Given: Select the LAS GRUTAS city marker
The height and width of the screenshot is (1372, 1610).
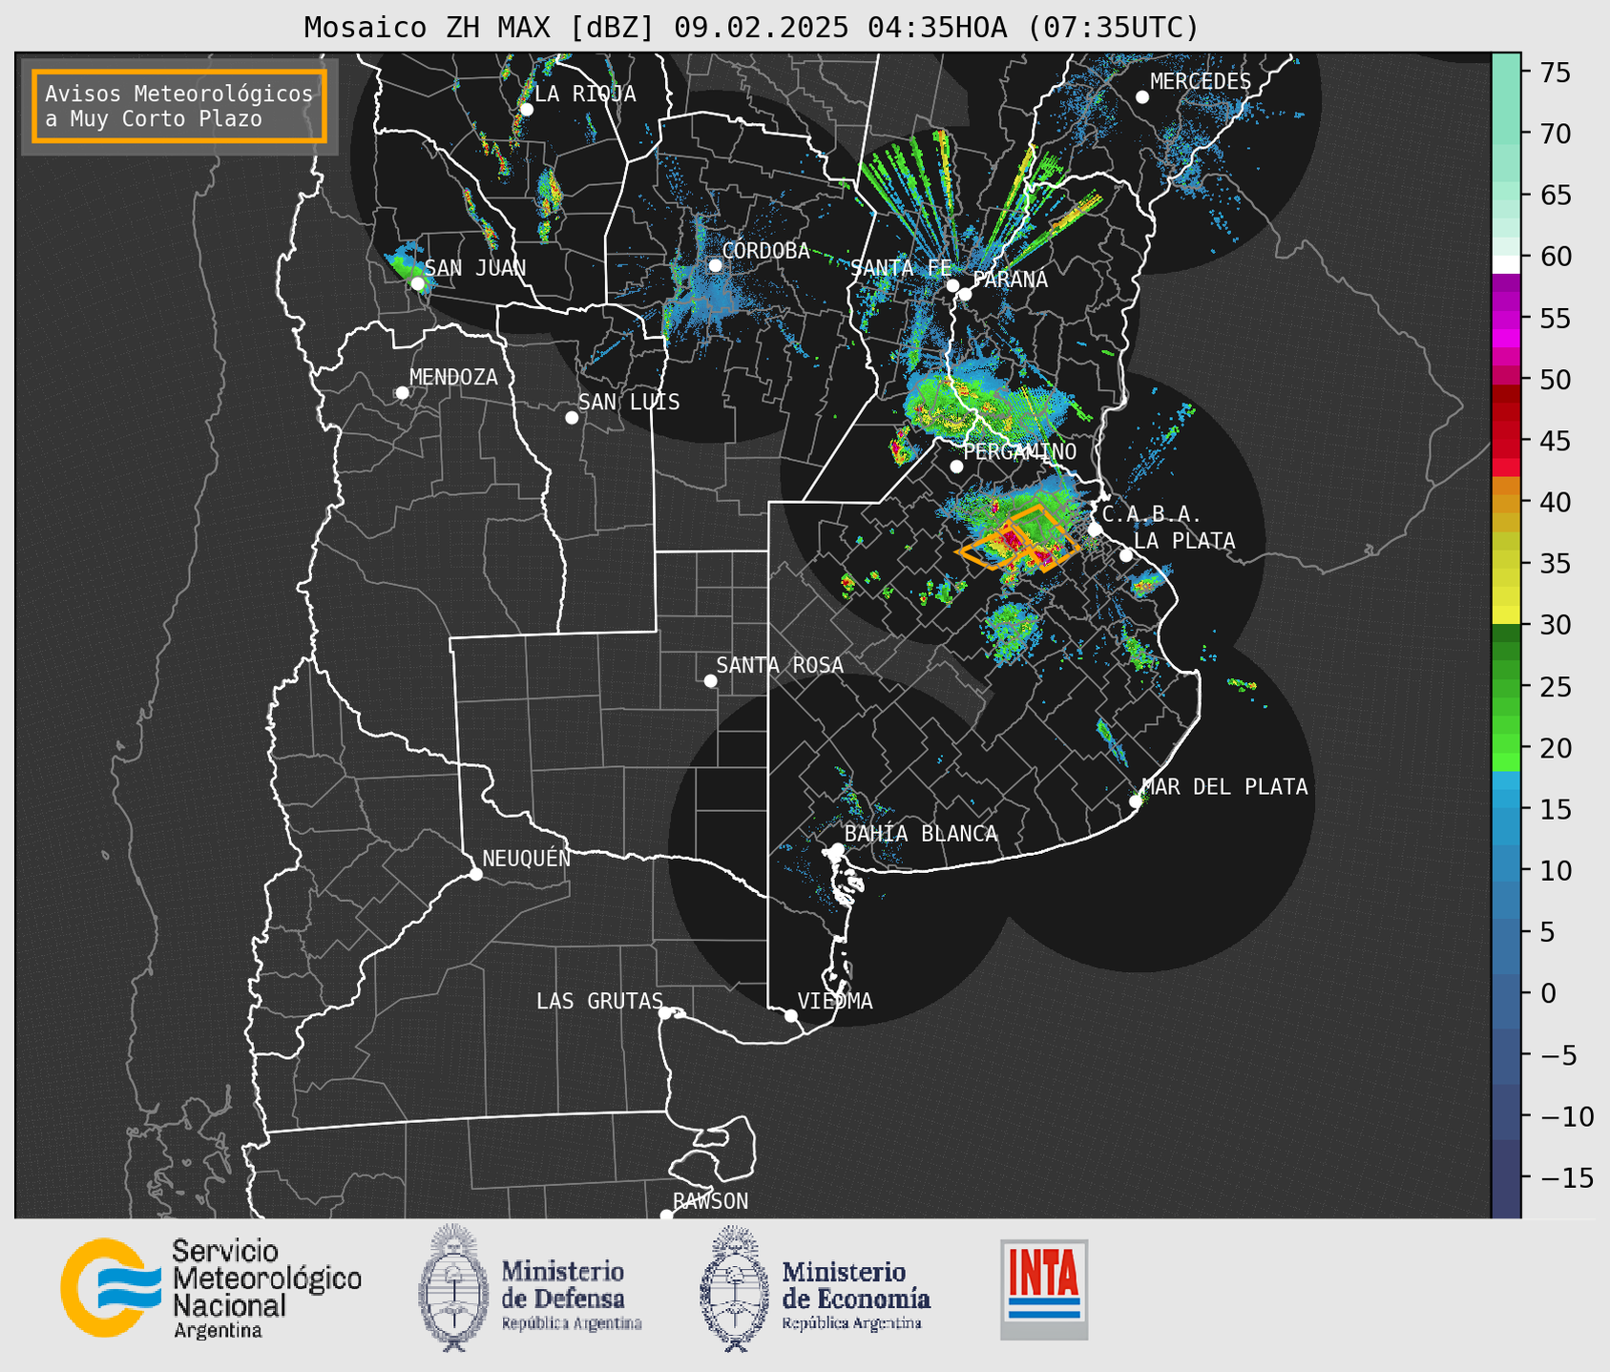Looking at the screenshot, I should [x=665, y=1013].
